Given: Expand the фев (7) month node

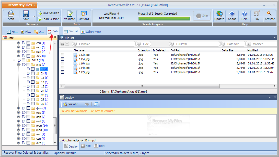Looking at the screenshot, I should point(18,108).
